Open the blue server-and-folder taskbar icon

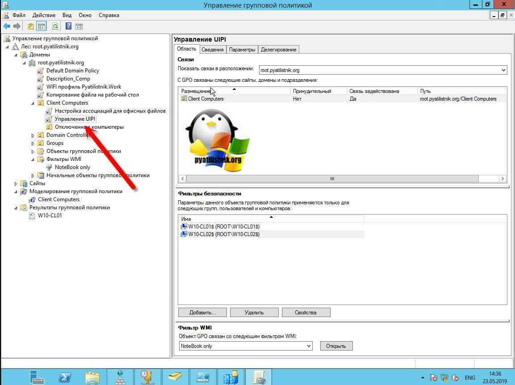230,377
